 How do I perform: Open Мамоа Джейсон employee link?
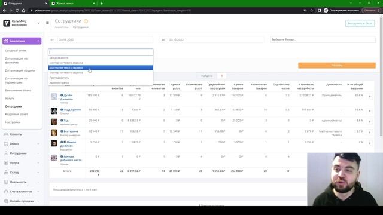[68, 144]
